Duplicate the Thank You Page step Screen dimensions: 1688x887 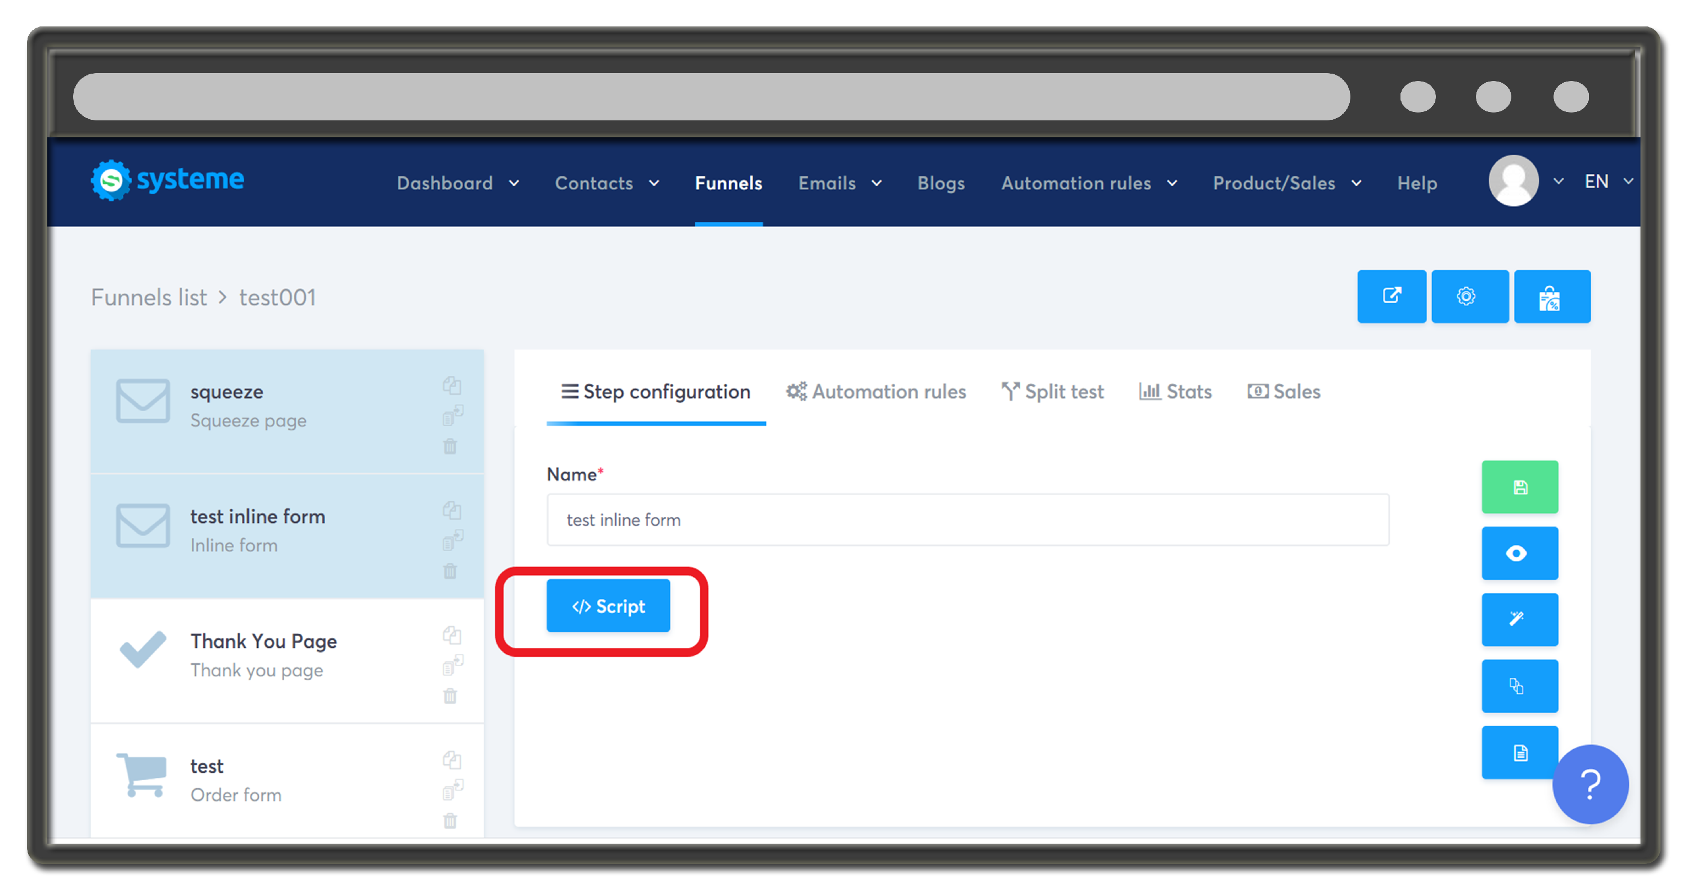coord(452,636)
